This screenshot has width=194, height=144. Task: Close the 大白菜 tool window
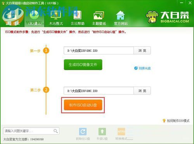pos(190,3)
